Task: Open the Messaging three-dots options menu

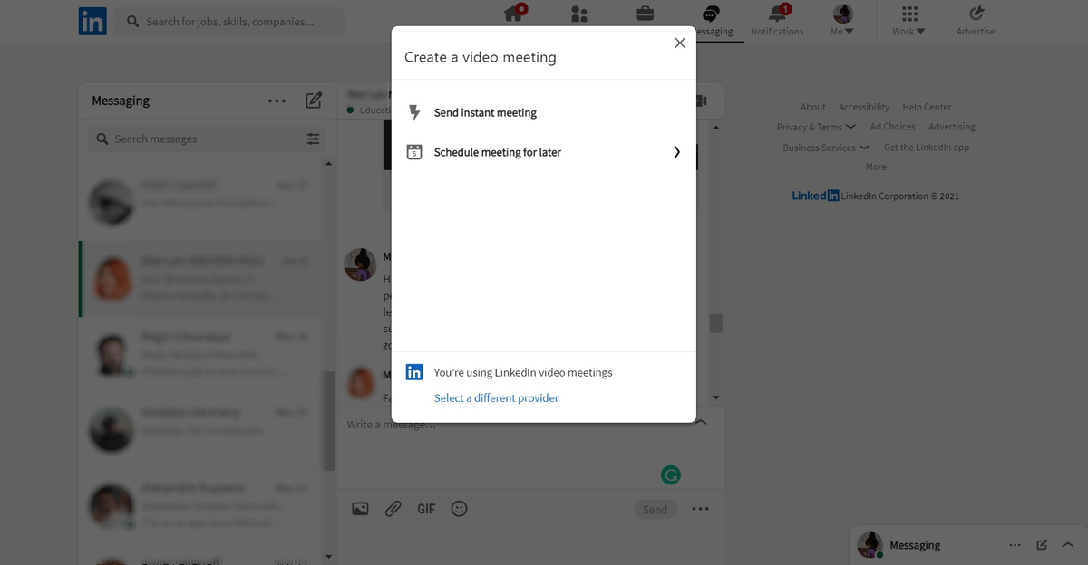Action: (277, 101)
